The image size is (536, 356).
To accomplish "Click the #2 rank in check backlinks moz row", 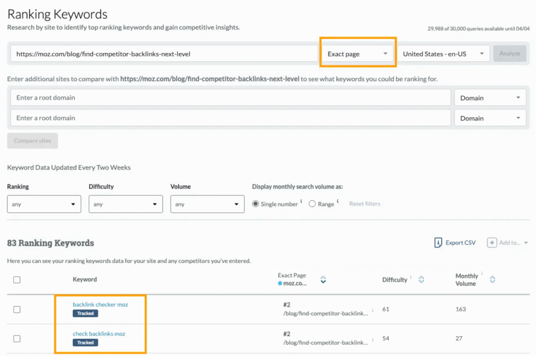I will [x=286, y=334].
